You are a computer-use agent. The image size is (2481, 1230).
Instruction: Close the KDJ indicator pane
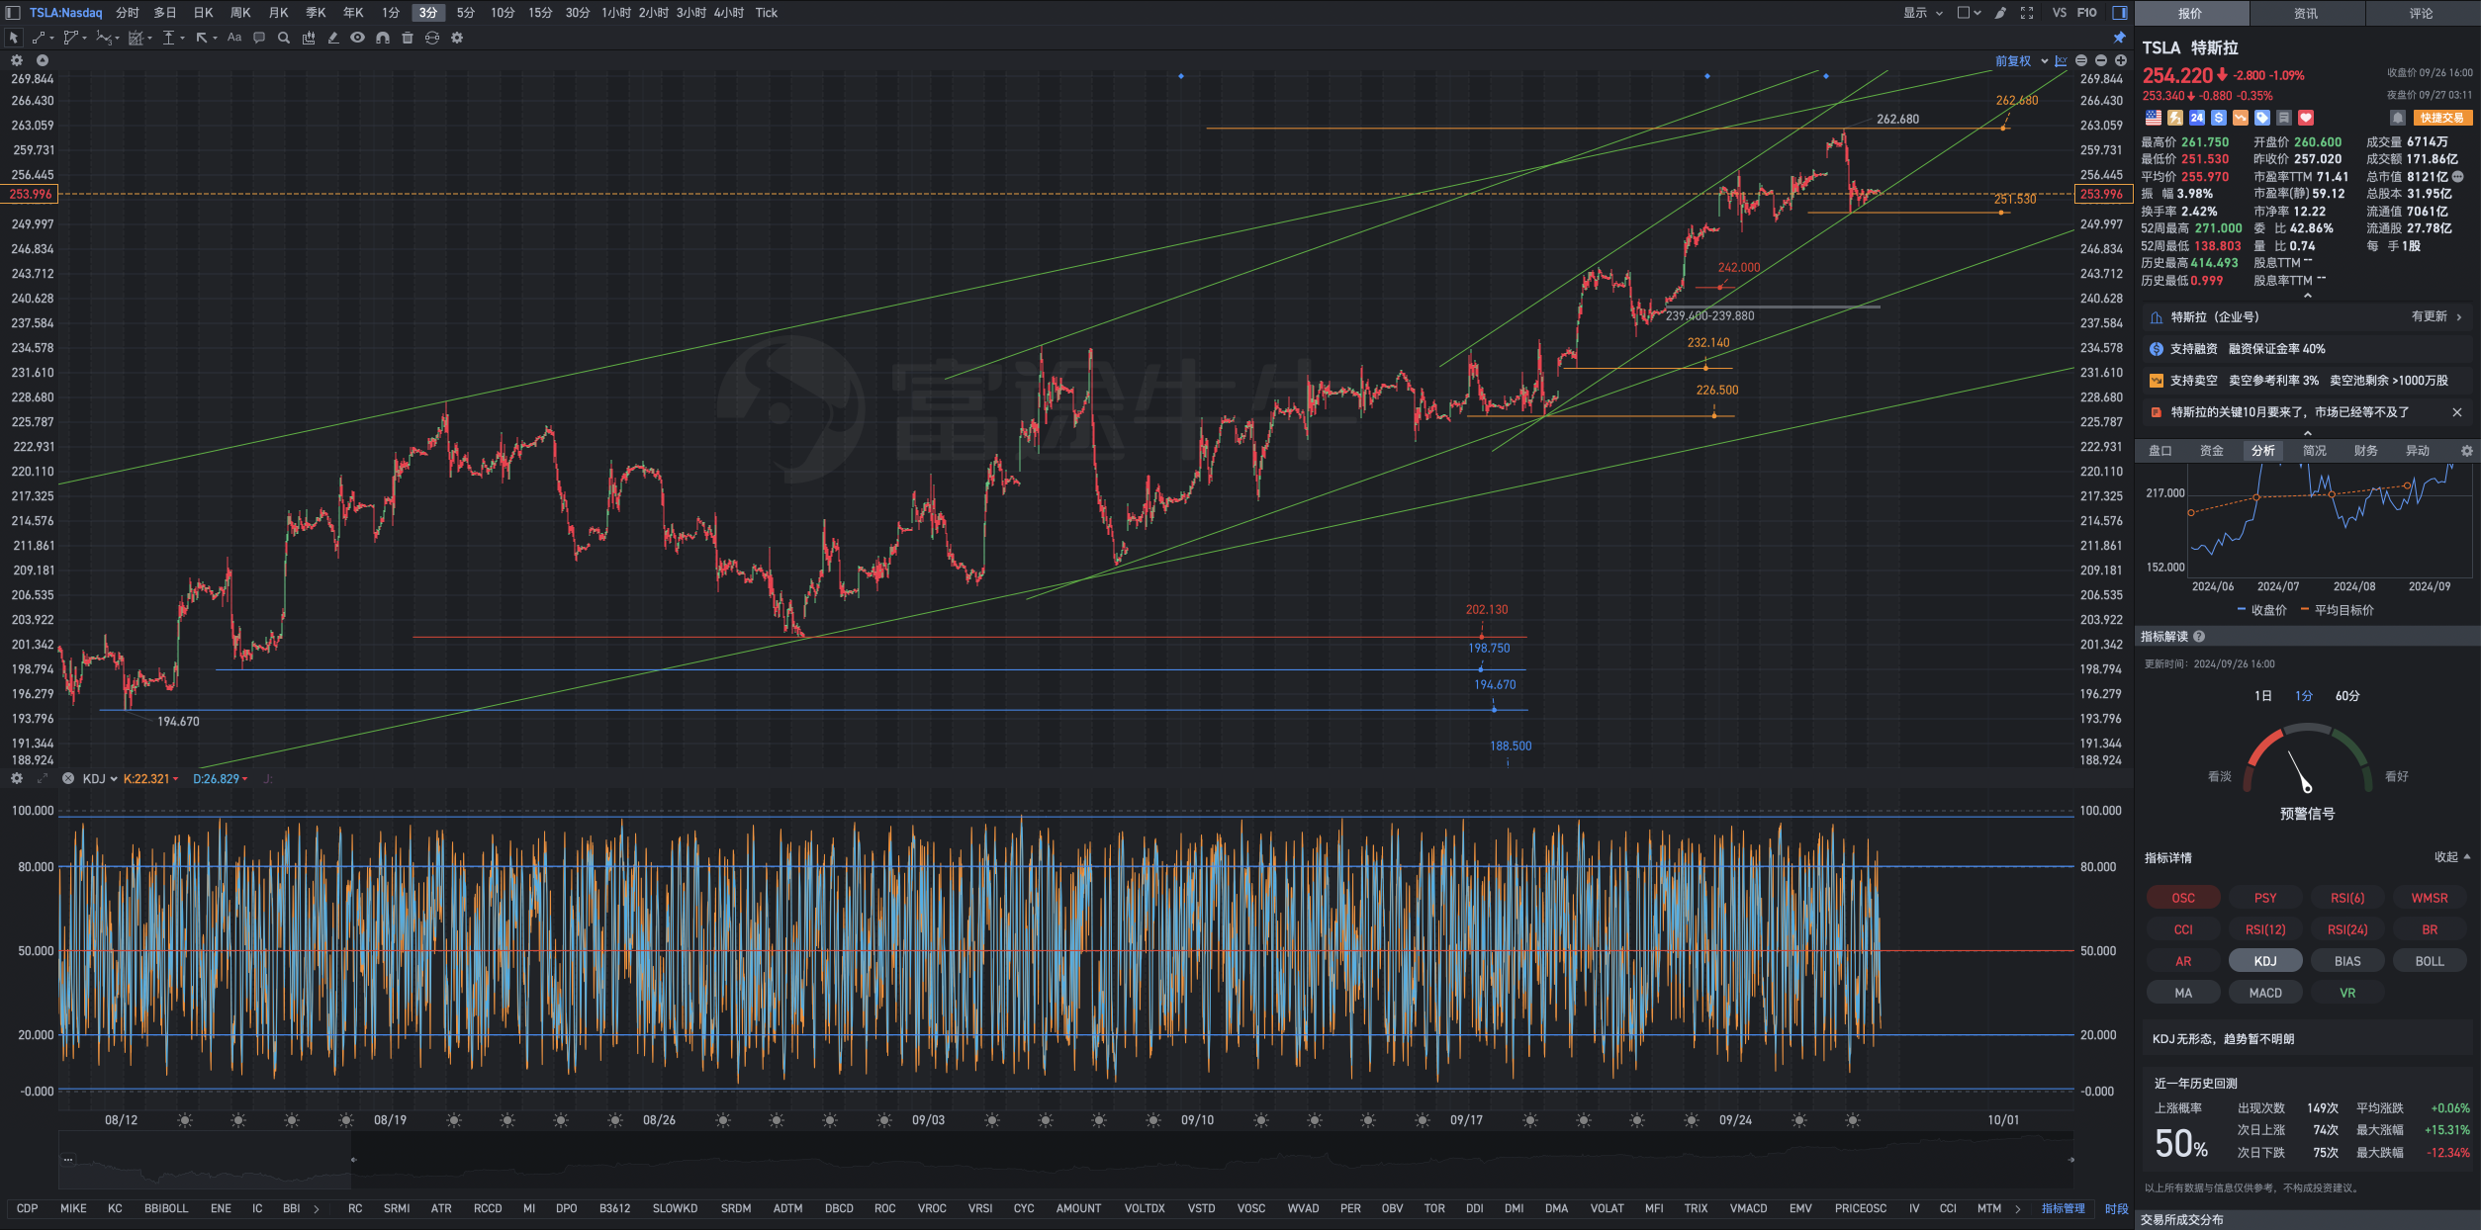(68, 778)
